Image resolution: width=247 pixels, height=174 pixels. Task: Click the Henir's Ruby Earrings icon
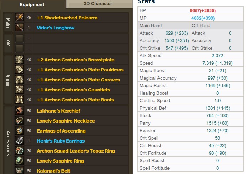click(x=20, y=141)
